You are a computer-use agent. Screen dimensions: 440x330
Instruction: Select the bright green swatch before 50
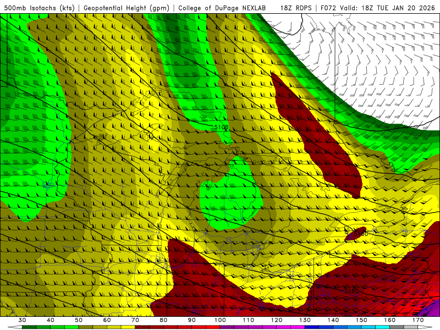71,327
